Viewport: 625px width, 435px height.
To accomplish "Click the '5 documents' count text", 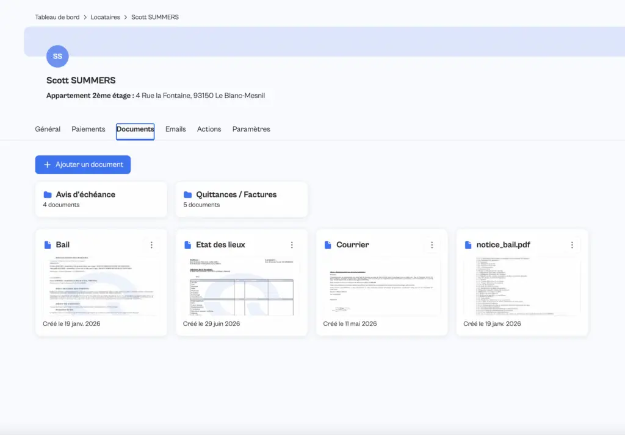I will click(x=201, y=205).
